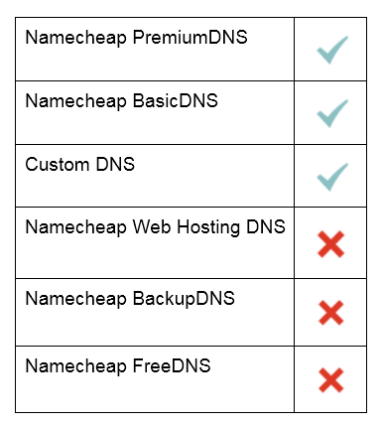Viewport: 382px width, 425px height.
Task: Click the checkmark beside Namecheap PremiumDNS
Action: point(332,50)
